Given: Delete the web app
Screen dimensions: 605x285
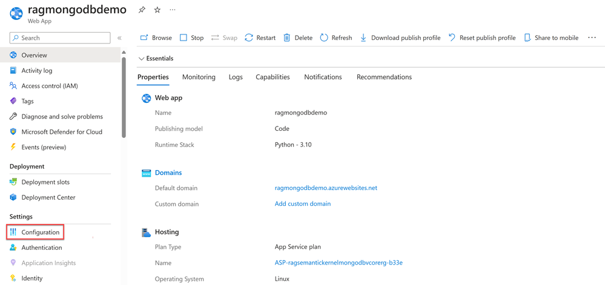Looking at the screenshot, I should [298, 38].
